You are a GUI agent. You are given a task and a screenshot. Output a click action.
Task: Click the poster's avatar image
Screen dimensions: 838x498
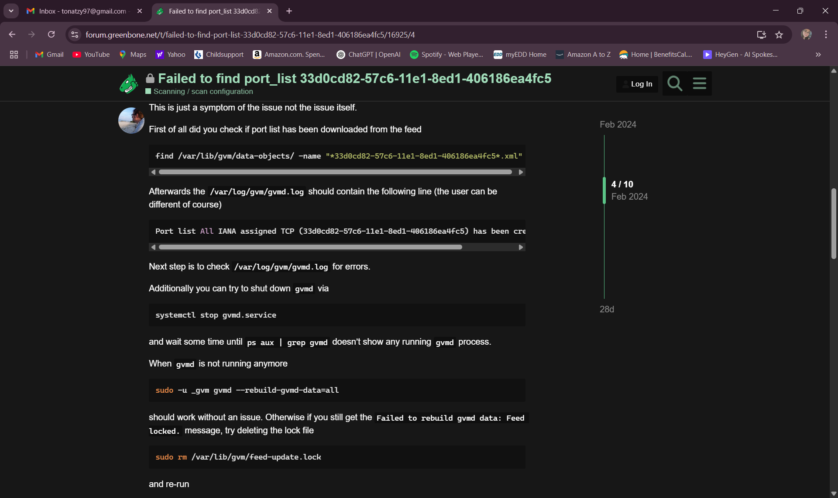coord(131,121)
